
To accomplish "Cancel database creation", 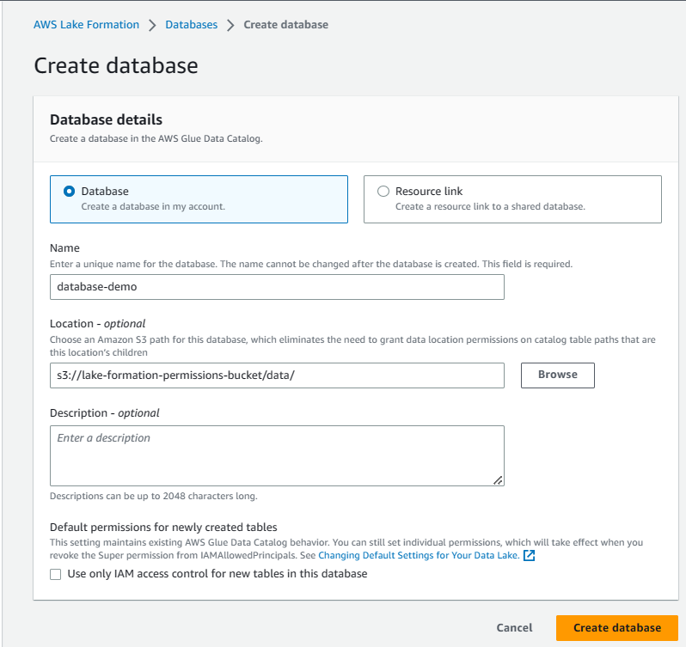I will tap(514, 627).
